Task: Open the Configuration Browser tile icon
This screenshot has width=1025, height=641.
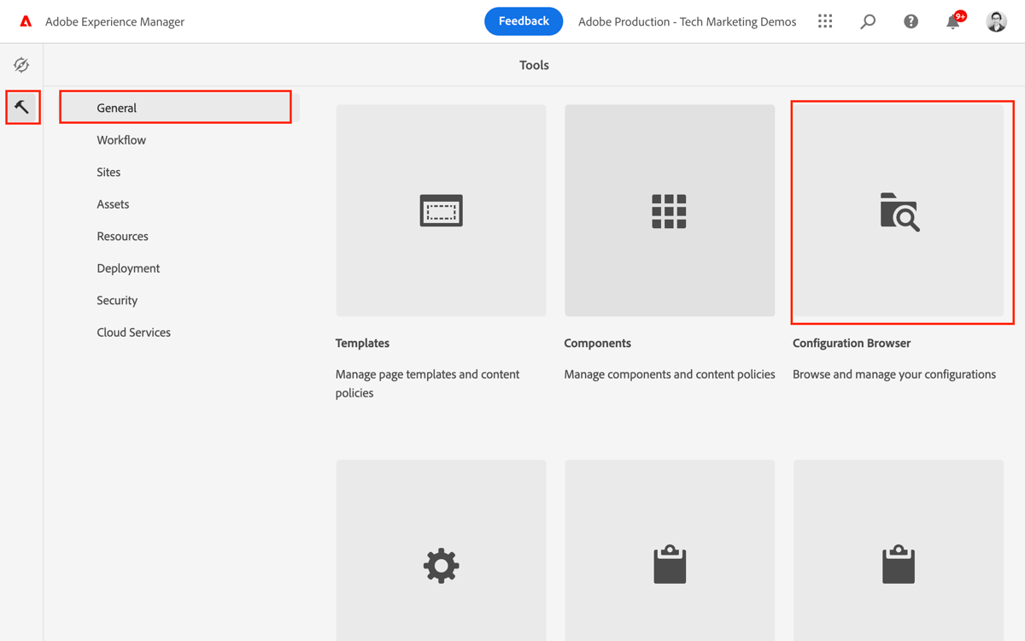Action: tap(902, 212)
